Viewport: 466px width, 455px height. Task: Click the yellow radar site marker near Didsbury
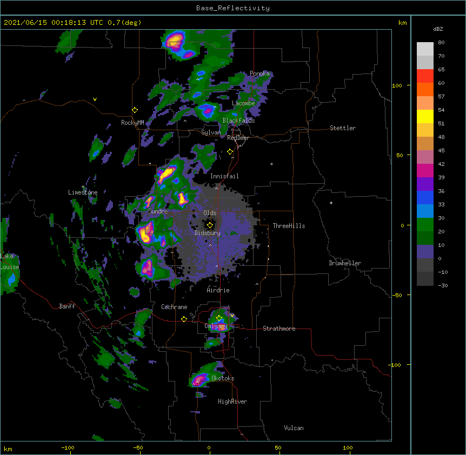[x=210, y=225]
